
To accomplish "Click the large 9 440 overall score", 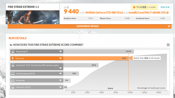I will pyautogui.click(x=71, y=12).
